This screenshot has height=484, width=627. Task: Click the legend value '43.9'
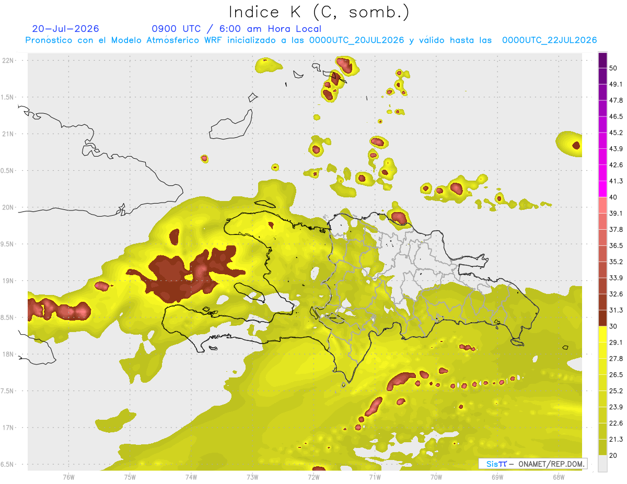pos(616,149)
